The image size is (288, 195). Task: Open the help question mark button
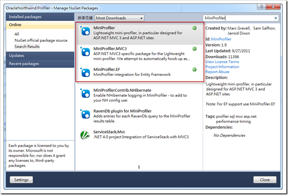point(261,7)
